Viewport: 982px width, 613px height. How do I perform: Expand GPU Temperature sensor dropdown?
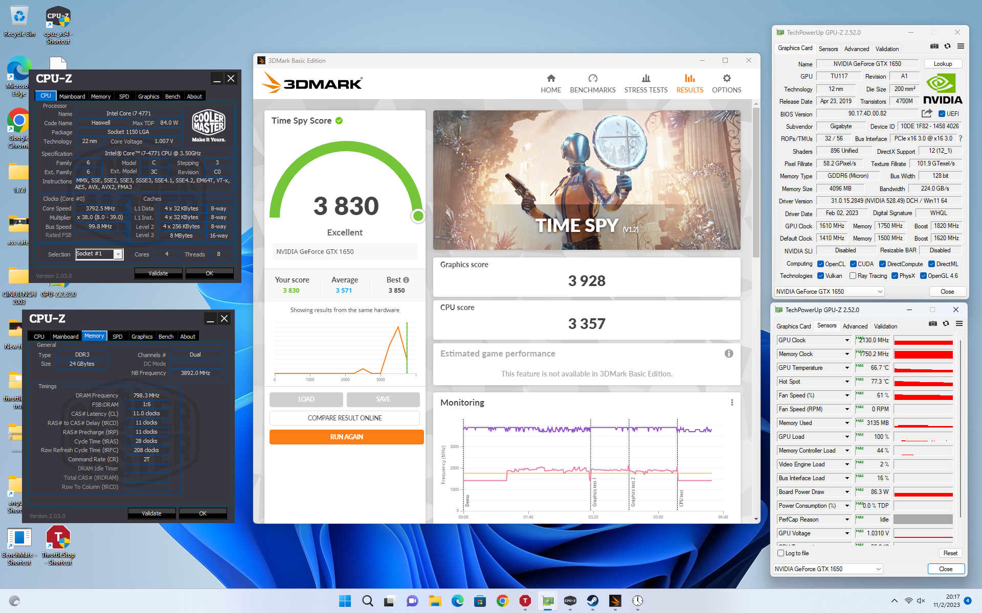pyautogui.click(x=847, y=368)
